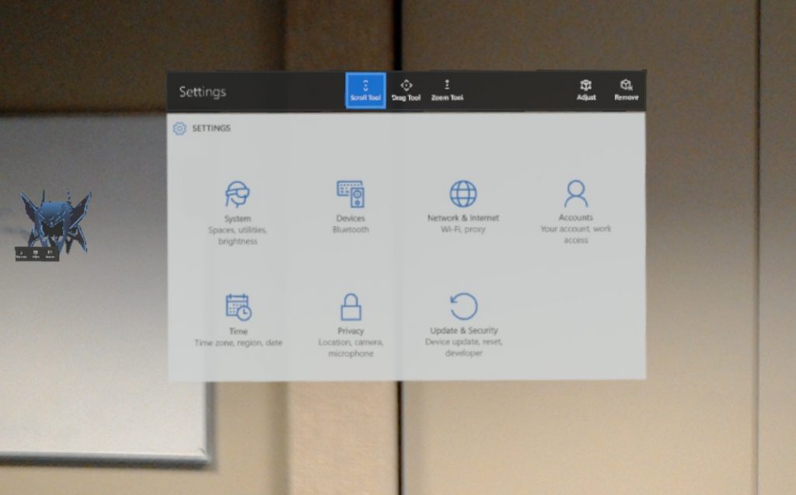796x495 pixels.
Task: Open Devices Bluetooth settings
Action: tap(351, 207)
